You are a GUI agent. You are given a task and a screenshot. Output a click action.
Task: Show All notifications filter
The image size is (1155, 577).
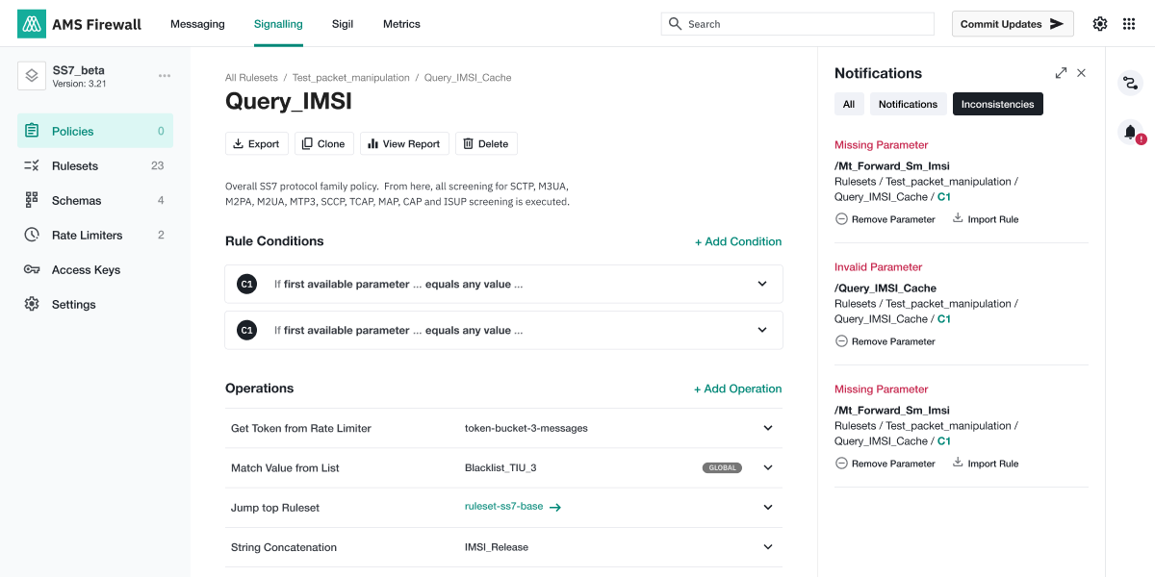[849, 104]
